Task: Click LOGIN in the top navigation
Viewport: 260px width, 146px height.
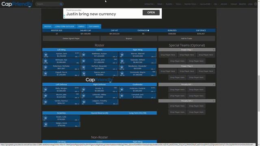Action: 250,4
